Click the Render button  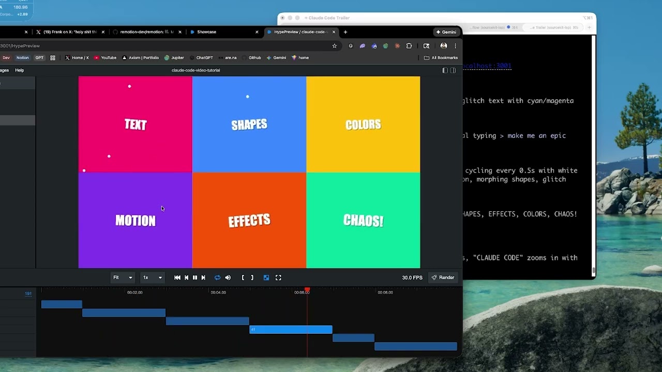point(443,277)
